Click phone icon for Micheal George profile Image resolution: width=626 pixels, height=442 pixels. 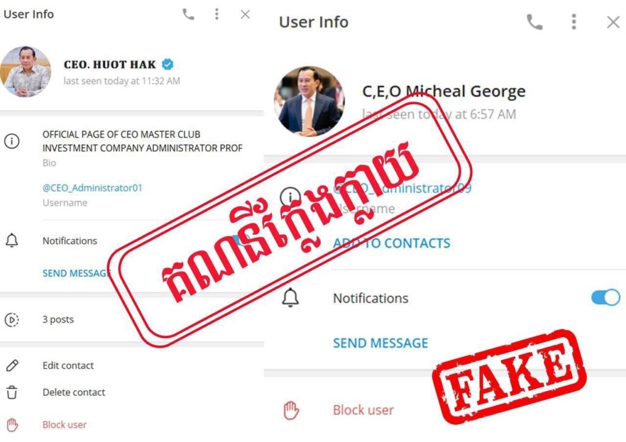[534, 22]
